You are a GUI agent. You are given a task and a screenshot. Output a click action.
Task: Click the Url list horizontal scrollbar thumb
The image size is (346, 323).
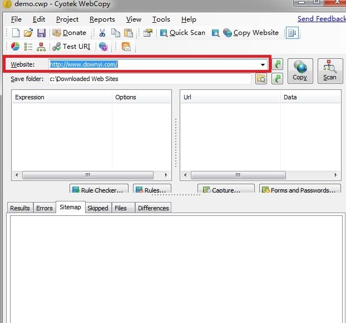pyautogui.click(x=238, y=175)
